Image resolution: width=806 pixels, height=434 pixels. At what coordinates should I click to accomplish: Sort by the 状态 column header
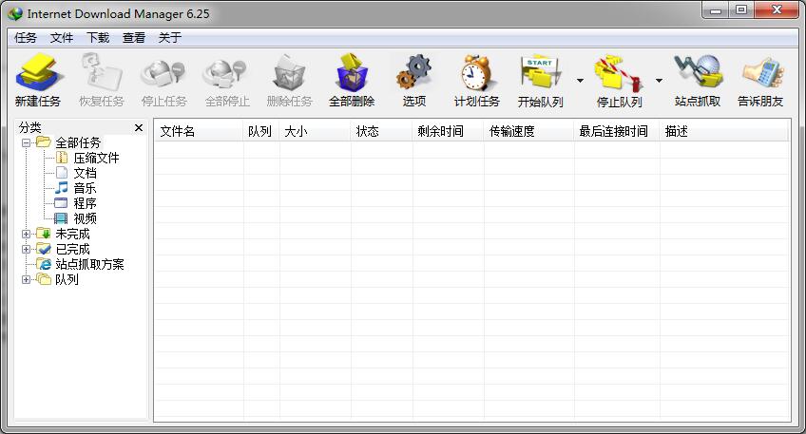click(x=381, y=131)
